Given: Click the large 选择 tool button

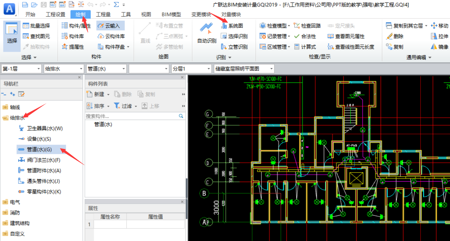Looking at the screenshot, I should coord(12,36).
